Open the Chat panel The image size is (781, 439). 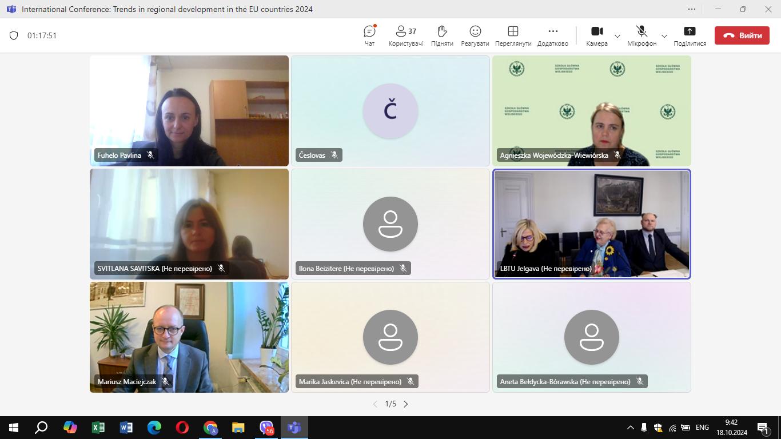pyautogui.click(x=369, y=35)
